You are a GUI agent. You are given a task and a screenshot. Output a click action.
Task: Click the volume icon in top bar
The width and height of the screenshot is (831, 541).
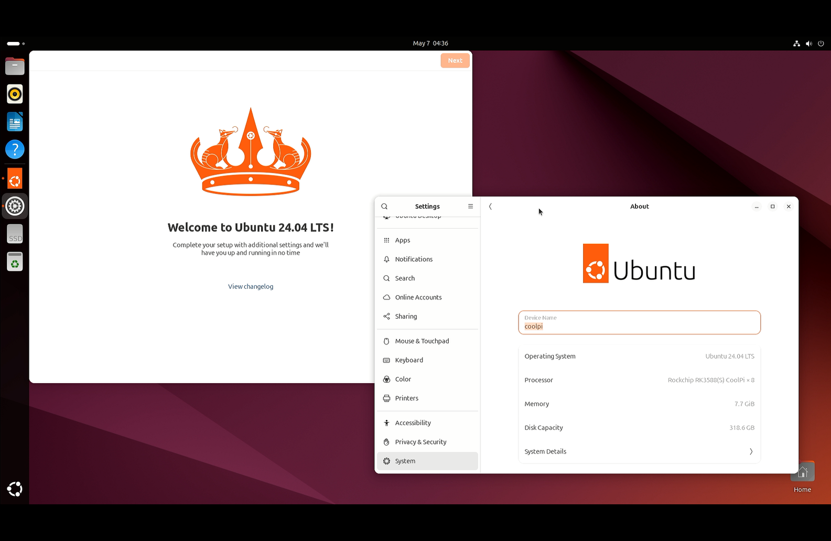pos(808,44)
